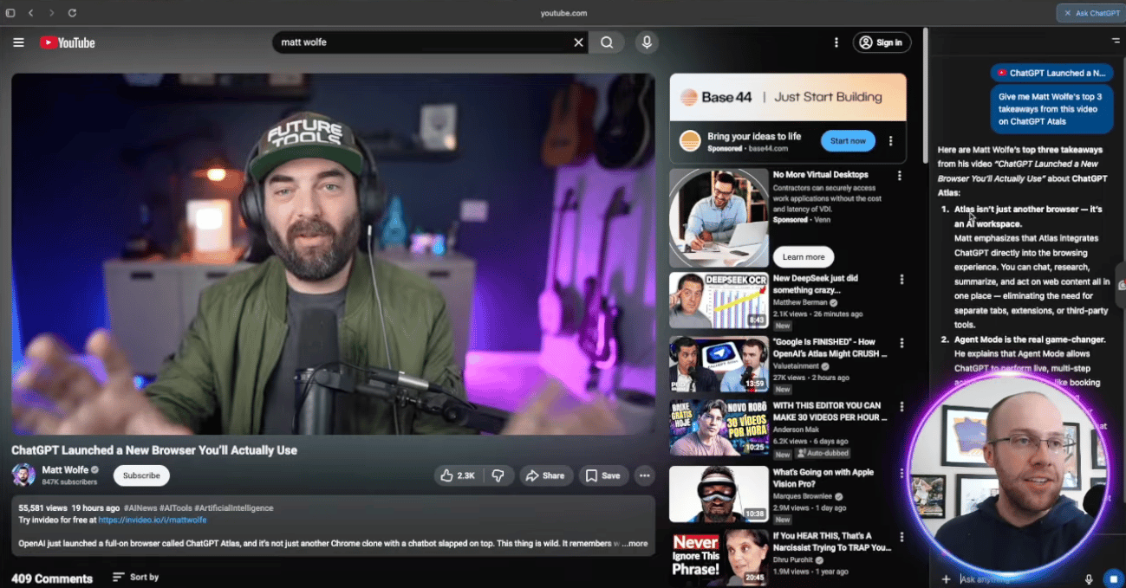Reload the page with refresh icon
The height and width of the screenshot is (588, 1126).
click(72, 13)
